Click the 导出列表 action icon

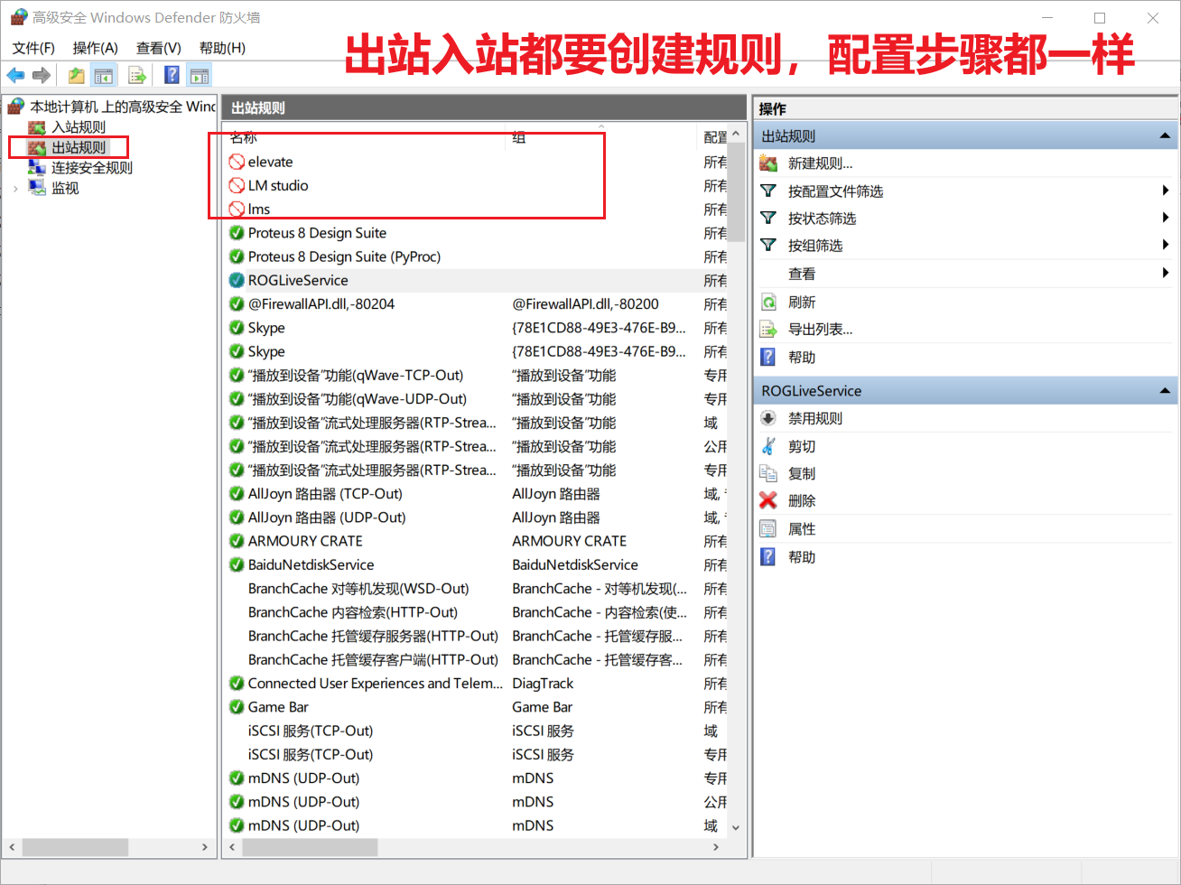point(768,329)
